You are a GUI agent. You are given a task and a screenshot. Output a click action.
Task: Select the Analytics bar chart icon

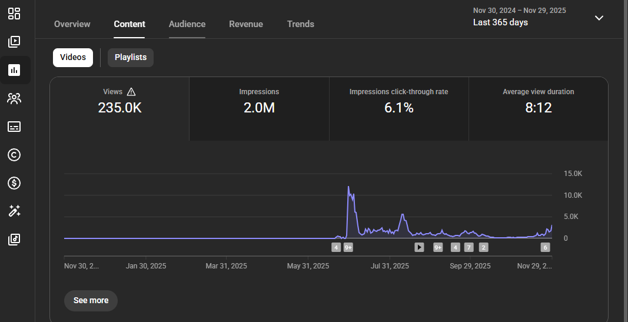pos(14,70)
